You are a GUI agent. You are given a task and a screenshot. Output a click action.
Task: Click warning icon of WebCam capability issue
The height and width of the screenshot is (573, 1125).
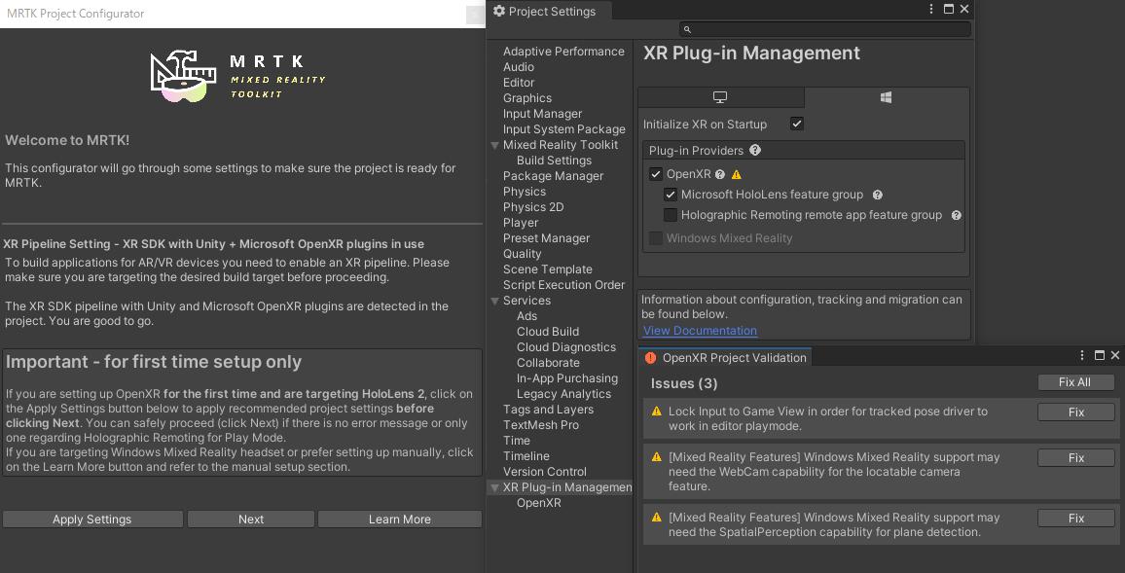pyautogui.click(x=656, y=457)
